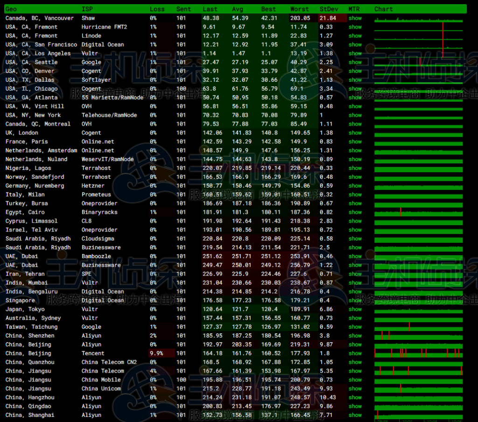478x422 pixels.
Task: Click chart for China Telecom Jiangsu row
Action: 418,371
